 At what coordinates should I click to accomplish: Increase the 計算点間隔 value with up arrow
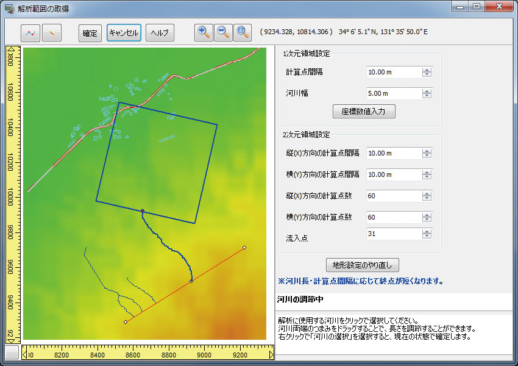pyautogui.click(x=427, y=70)
